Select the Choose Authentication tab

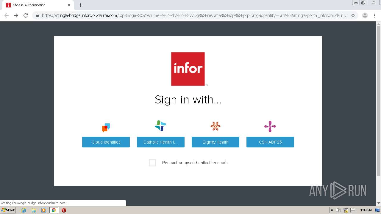pyautogui.click(x=39, y=5)
